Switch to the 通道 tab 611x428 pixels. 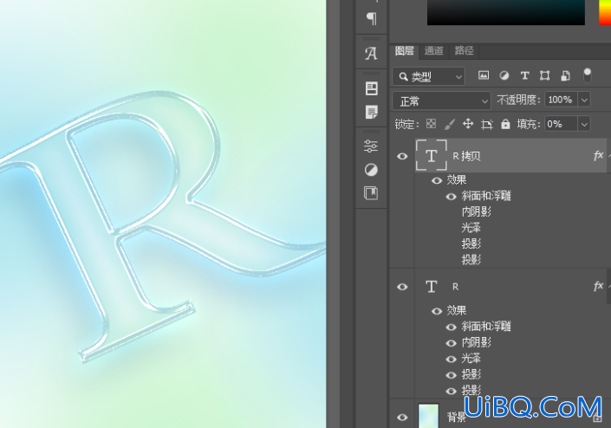pyautogui.click(x=433, y=50)
